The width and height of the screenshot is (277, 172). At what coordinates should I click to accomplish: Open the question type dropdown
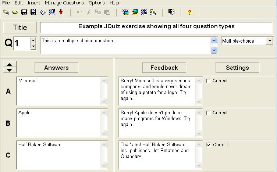pyautogui.click(x=270, y=41)
